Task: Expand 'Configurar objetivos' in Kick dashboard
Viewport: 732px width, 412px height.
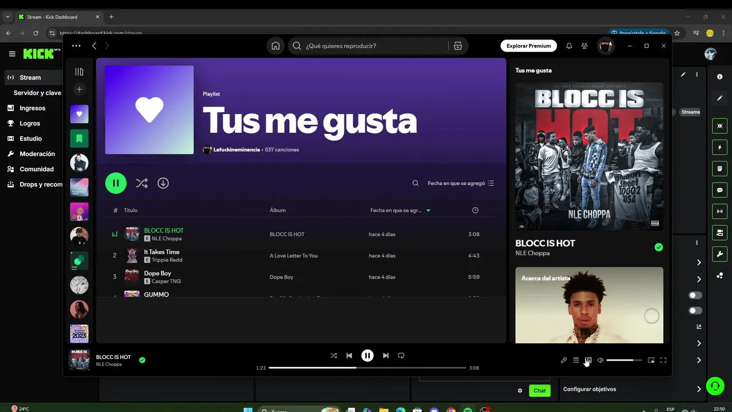Action: click(632, 389)
